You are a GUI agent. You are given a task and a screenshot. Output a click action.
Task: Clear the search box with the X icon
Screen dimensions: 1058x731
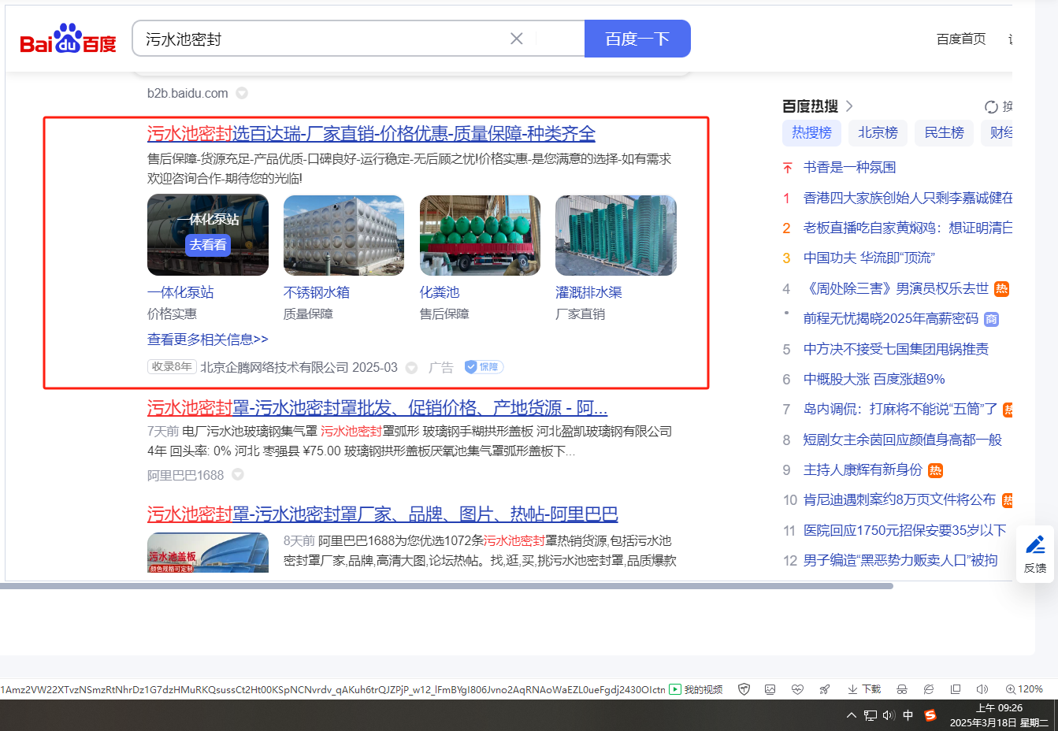[x=517, y=39]
